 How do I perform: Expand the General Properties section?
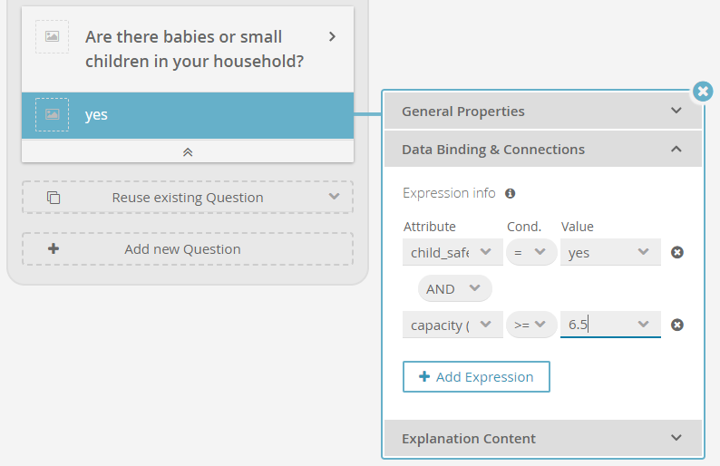pyautogui.click(x=543, y=112)
